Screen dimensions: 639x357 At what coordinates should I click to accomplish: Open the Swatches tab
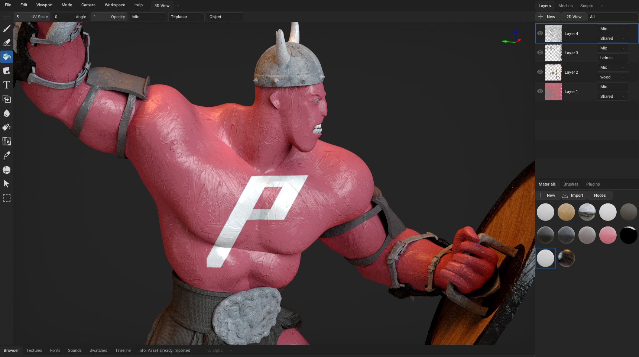98,350
